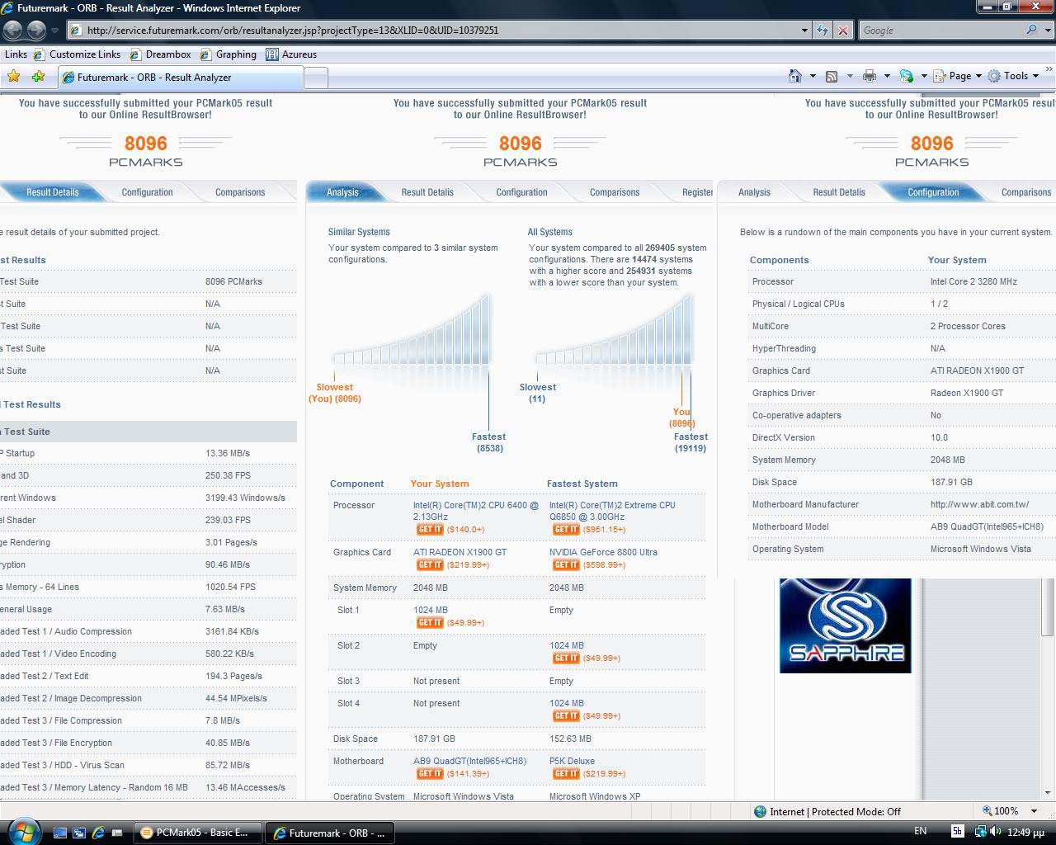Screen dimensions: 1056x845
Task: Open the search provider dropdown arrow
Action: (x=1047, y=30)
